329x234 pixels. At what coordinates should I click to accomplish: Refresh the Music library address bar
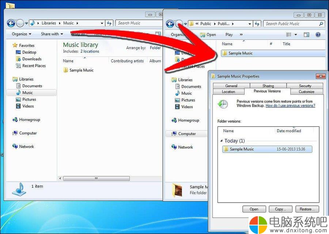click(x=109, y=23)
